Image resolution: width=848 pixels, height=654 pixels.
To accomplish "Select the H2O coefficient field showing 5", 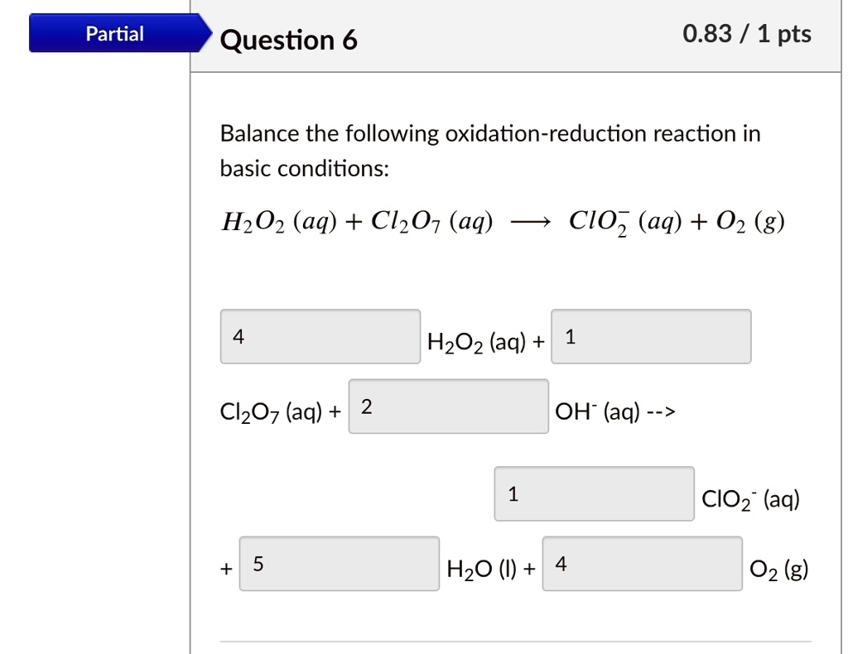I will click(x=340, y=564).
